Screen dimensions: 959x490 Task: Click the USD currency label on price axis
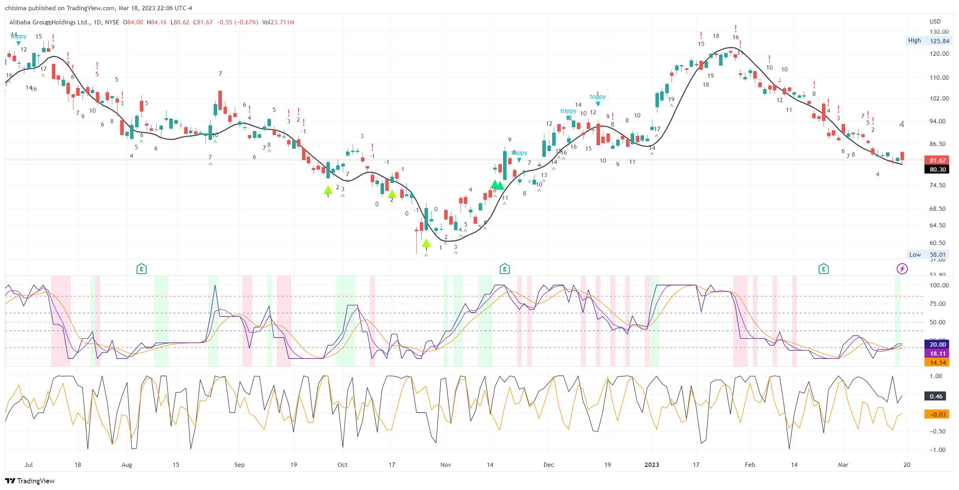935,21
